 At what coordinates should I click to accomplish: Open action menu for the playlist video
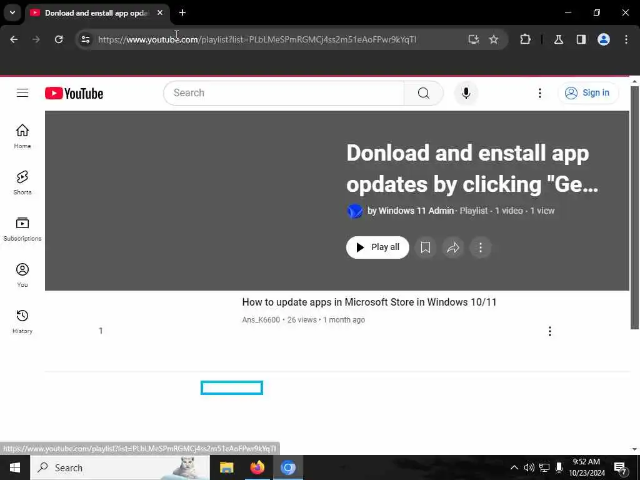pyautogui.click(x=550, y=331)
